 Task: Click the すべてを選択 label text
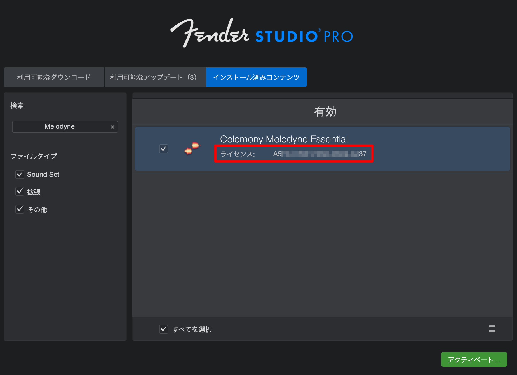click(x=192, y=329)
